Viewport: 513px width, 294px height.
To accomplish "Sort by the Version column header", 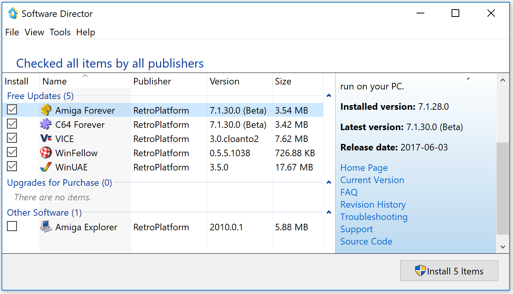I will tap(240, 81).
